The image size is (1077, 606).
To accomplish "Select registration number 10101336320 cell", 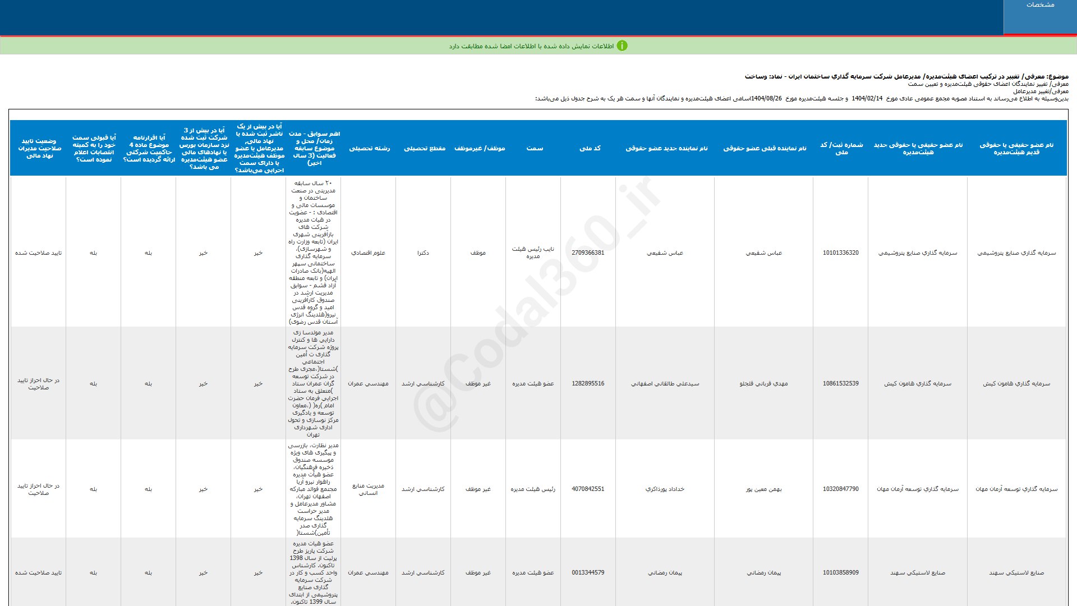I will (840, 252).
